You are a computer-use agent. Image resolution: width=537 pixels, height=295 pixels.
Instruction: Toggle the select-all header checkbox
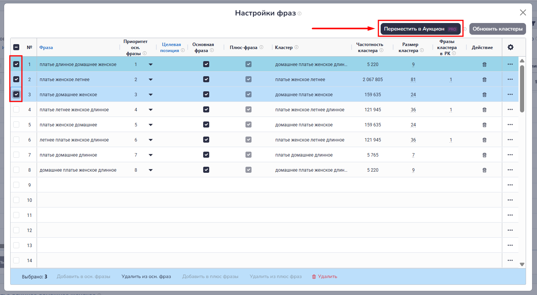click(x=16, y=48)
